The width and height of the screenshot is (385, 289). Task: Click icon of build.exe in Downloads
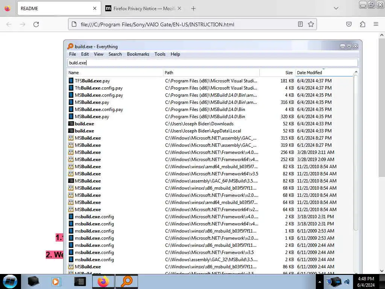[71, 123]
